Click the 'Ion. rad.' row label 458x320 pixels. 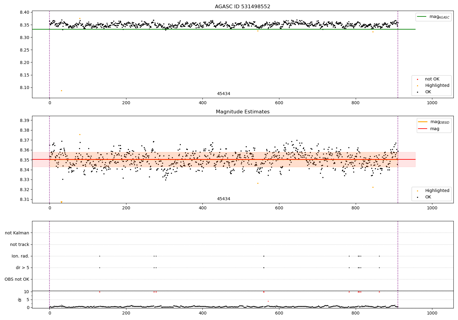click(20, 256)
